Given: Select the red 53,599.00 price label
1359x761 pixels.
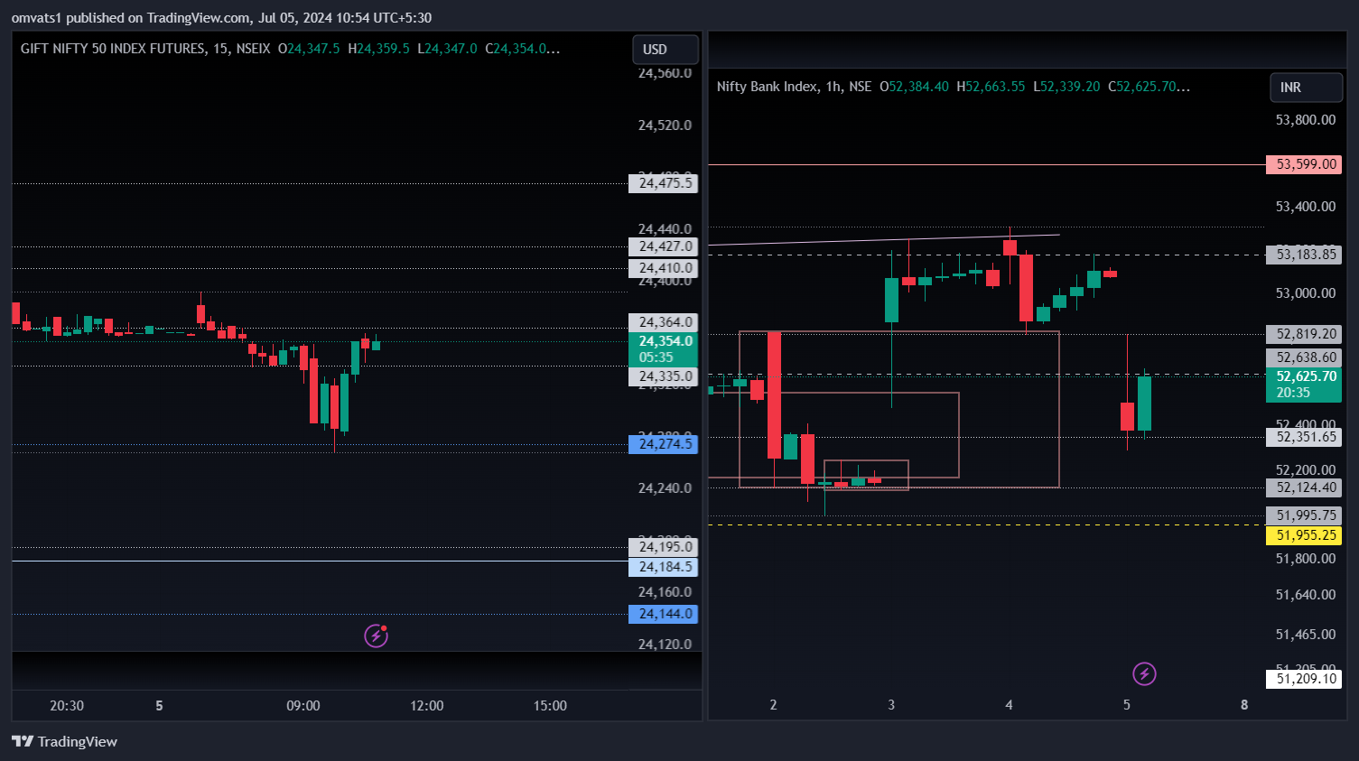Looking at the screenshot, I should point(1304,164).
